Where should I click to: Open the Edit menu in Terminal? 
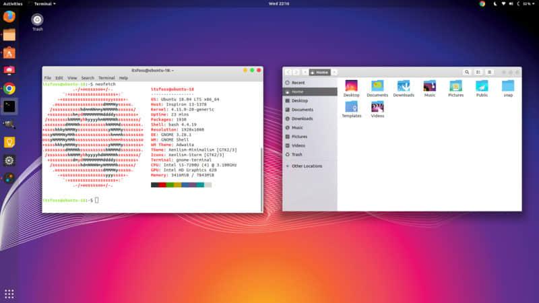coord(59,78)
